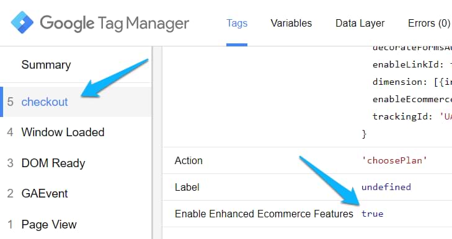The height and width of the screenshot is (239, 452).
Task: Click the true Enhanced Ecommerce value
Action: (373, 214)
